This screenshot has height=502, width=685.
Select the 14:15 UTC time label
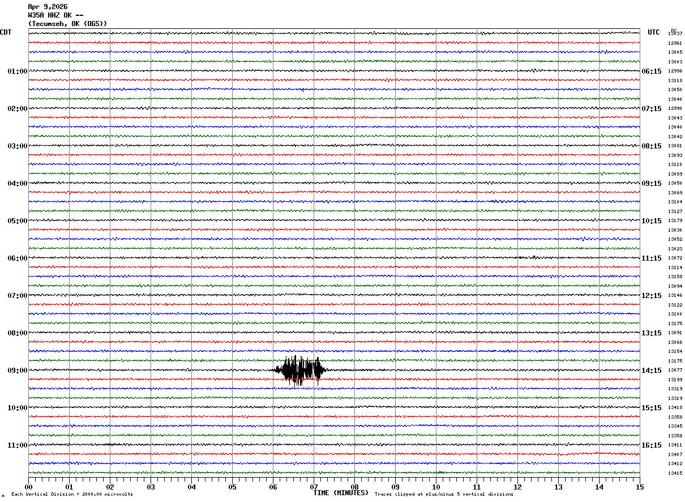(x=652, y=371)
